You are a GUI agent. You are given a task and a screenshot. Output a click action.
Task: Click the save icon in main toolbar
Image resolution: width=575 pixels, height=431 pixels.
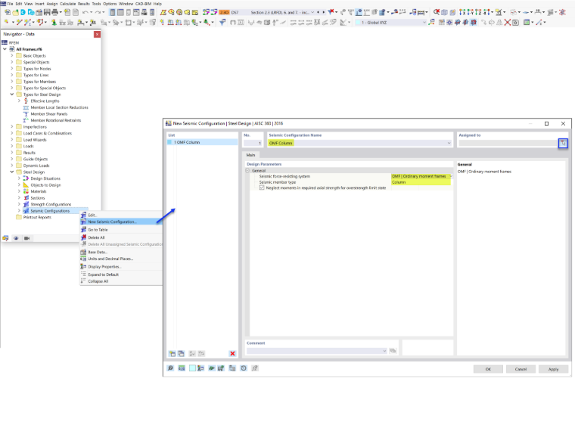pos(47,12)
